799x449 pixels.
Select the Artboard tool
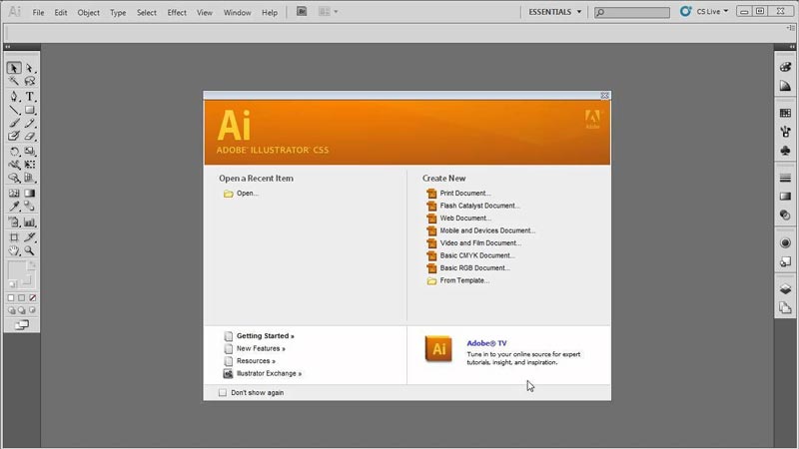coord(14,237)
